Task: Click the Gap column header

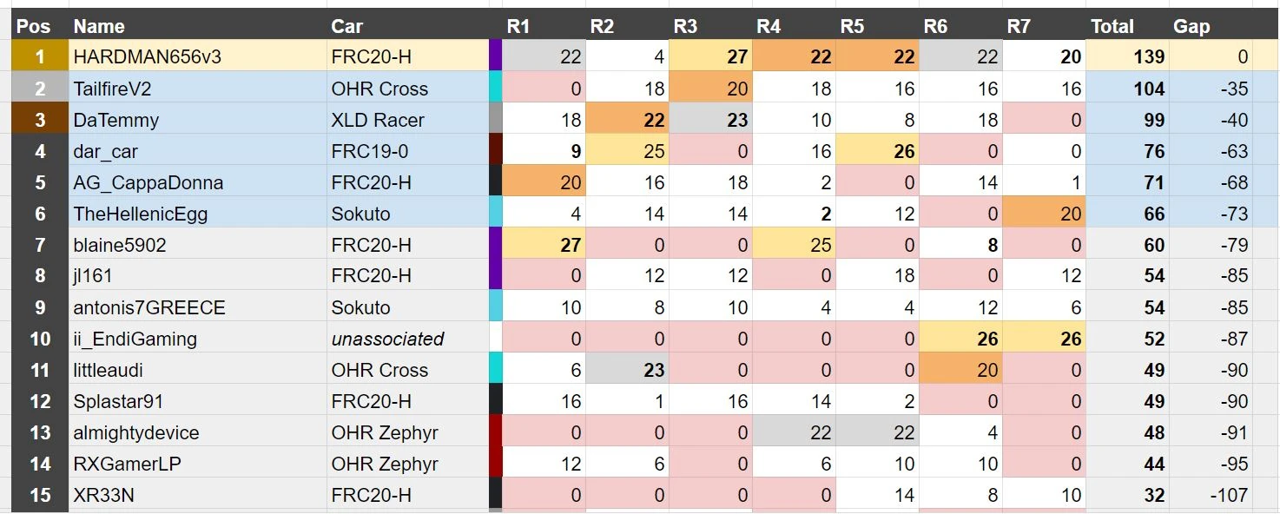Action: click(x=1210, y=26)
